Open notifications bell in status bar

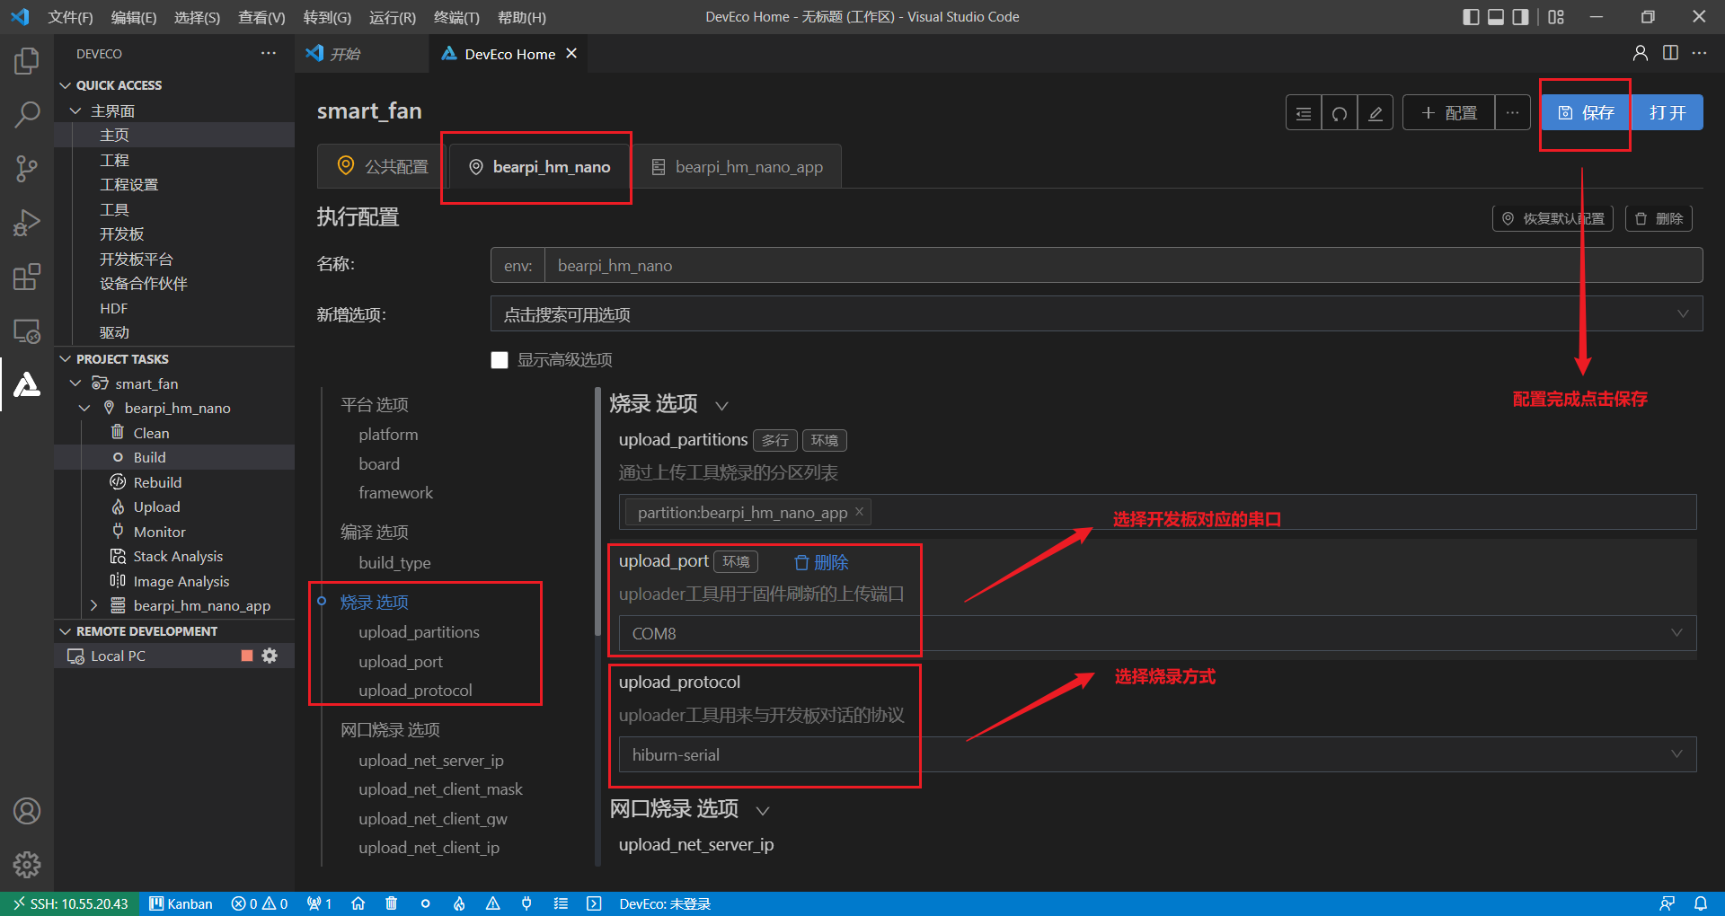(x=1701, y=903)
